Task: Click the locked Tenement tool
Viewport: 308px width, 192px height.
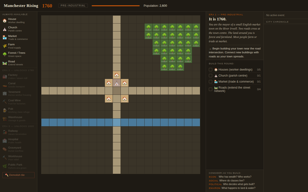Action: coord(19,93)
